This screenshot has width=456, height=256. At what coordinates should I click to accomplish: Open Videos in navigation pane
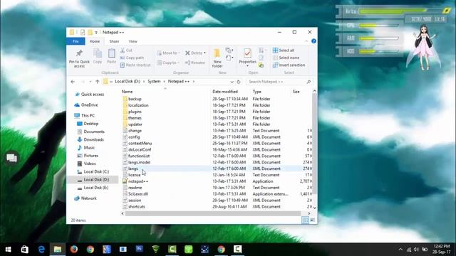(86, 164)
